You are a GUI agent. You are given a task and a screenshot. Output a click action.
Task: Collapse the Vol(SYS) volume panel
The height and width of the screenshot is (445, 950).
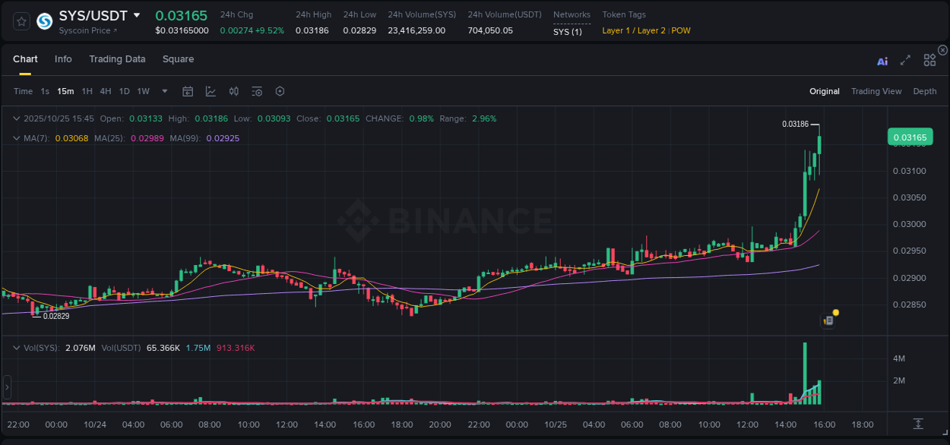click(x=15, y=348)
